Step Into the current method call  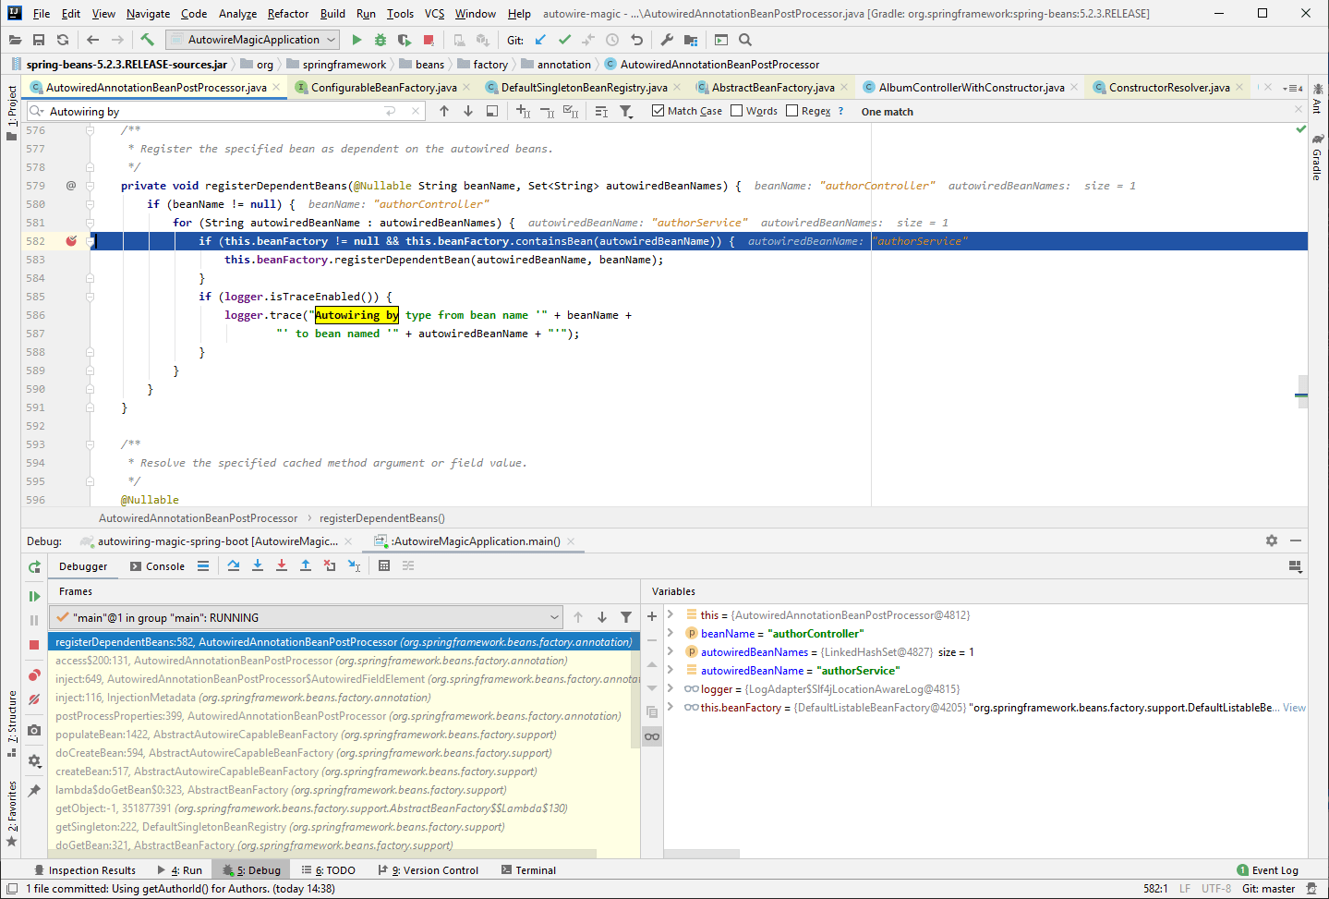click(257, 565)
